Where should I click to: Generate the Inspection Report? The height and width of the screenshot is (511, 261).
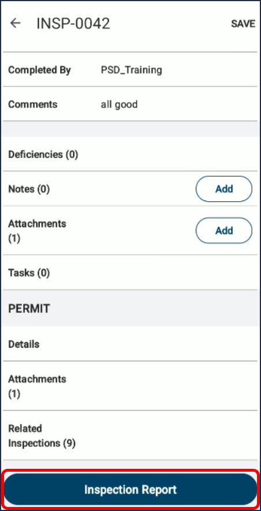pyautogui.click(x=130, y=490)
